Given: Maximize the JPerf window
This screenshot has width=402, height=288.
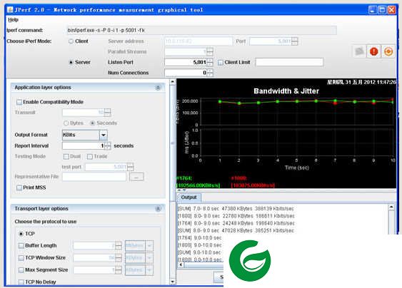Looking at the screenshot, I should click(382, 10).
